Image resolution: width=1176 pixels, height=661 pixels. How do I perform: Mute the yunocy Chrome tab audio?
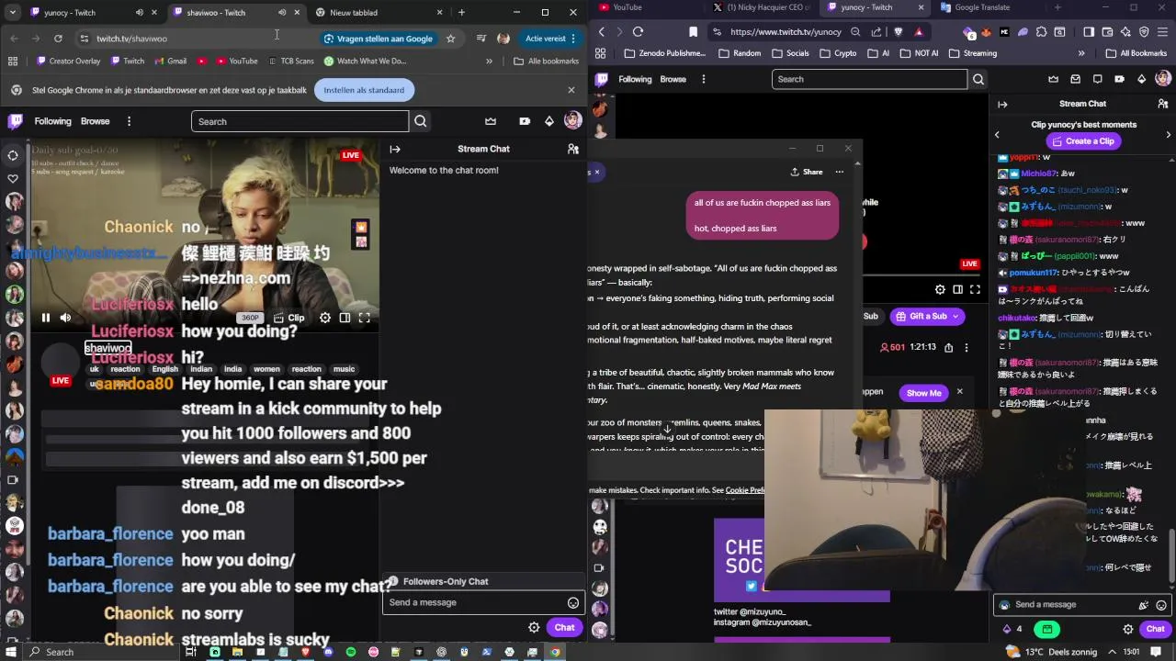(140, 13)
